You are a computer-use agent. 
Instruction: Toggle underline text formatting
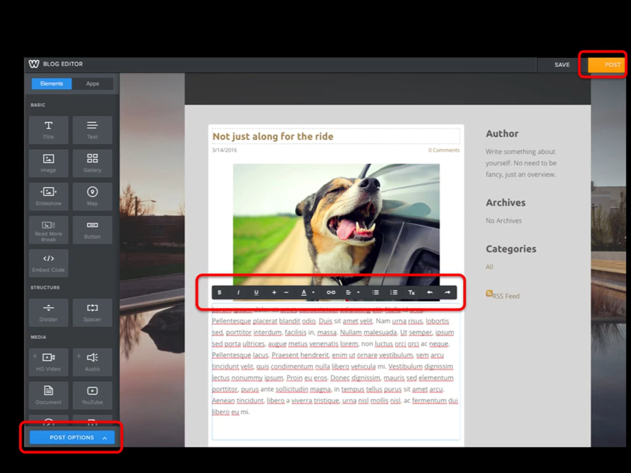256,292
